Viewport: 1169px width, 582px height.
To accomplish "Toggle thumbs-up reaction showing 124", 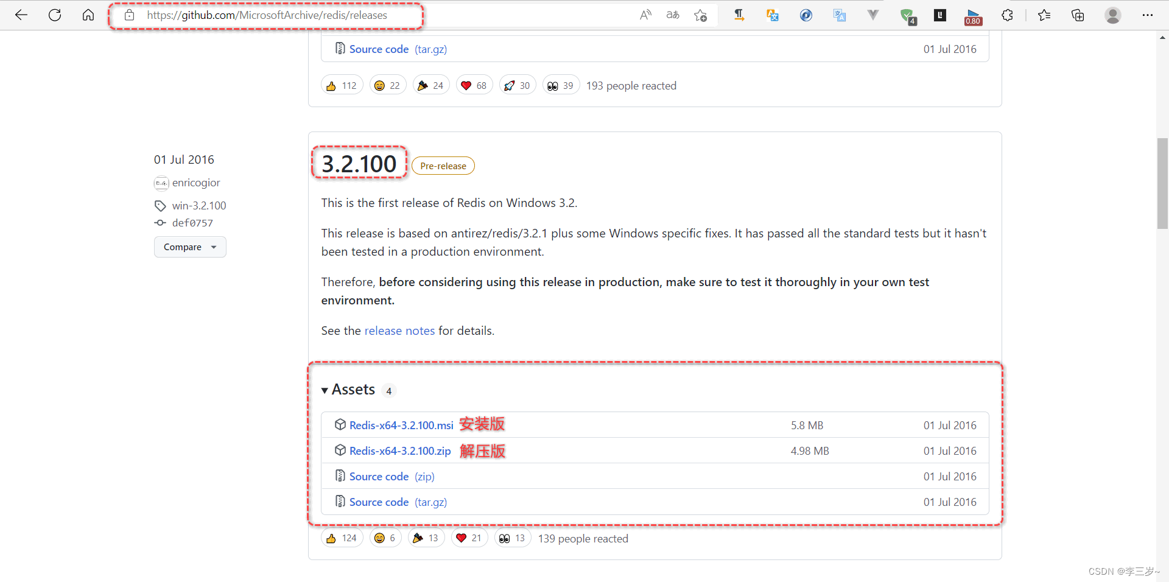I will coord(342,538).
